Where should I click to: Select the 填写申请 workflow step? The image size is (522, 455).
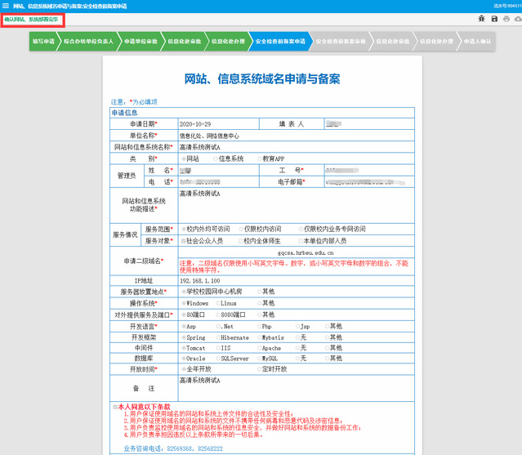click(x=44, y=41)
